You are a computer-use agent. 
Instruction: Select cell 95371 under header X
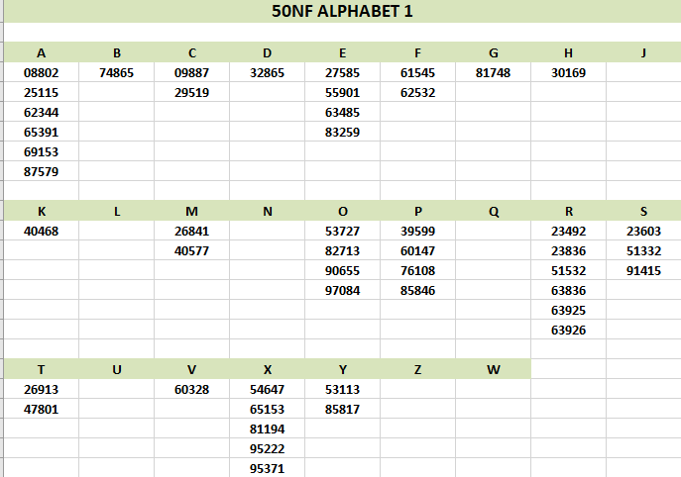pyautogui.click(x=267, y=468)
